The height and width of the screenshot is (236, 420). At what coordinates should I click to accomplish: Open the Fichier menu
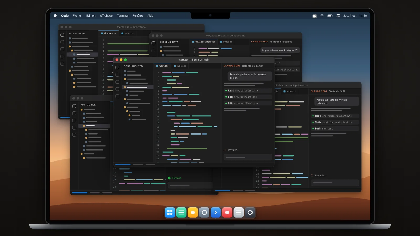click(77, 16)
